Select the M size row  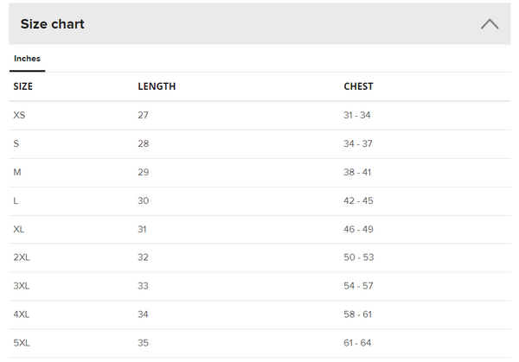(x=17, y=172)
